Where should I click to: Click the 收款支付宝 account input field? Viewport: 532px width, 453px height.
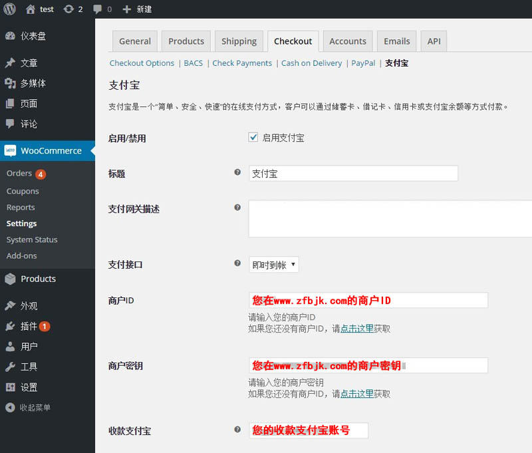click(x=309, y=430)
